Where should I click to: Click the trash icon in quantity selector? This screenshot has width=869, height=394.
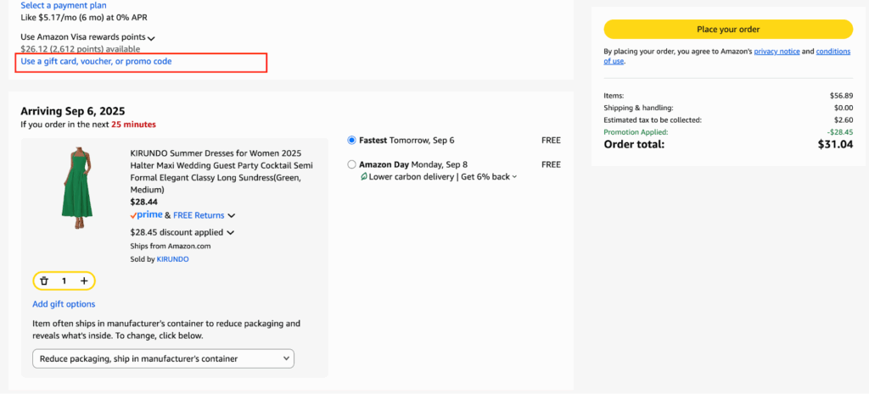[44, 280]
